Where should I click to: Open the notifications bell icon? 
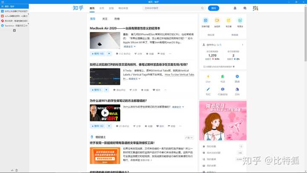click(235, 8)
